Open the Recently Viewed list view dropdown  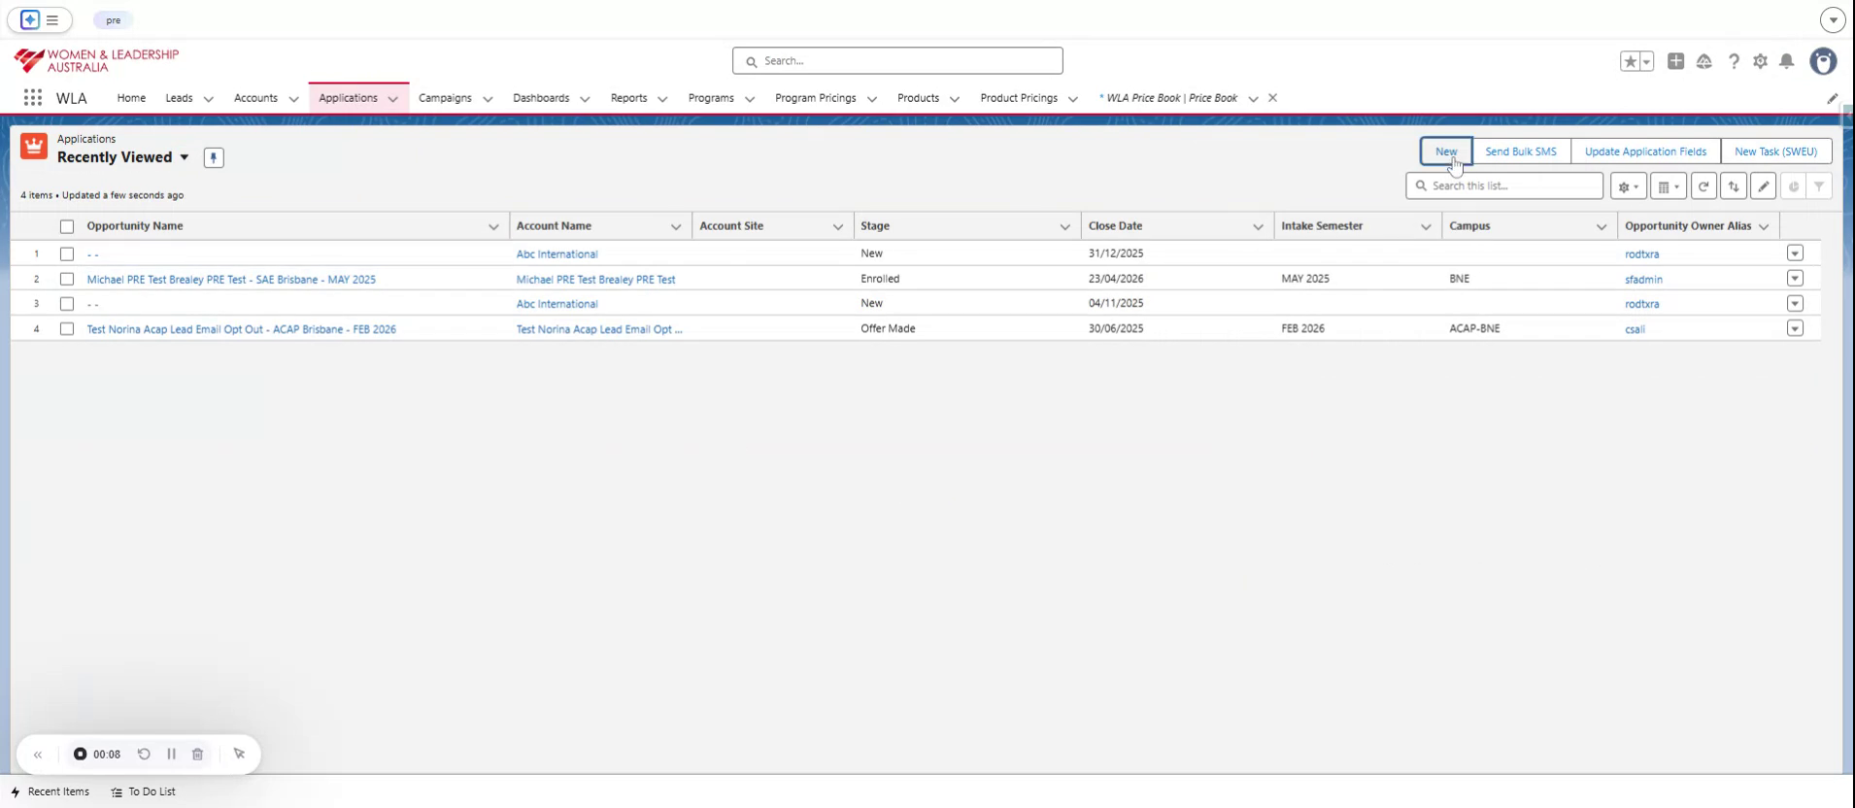click(185, 157)
